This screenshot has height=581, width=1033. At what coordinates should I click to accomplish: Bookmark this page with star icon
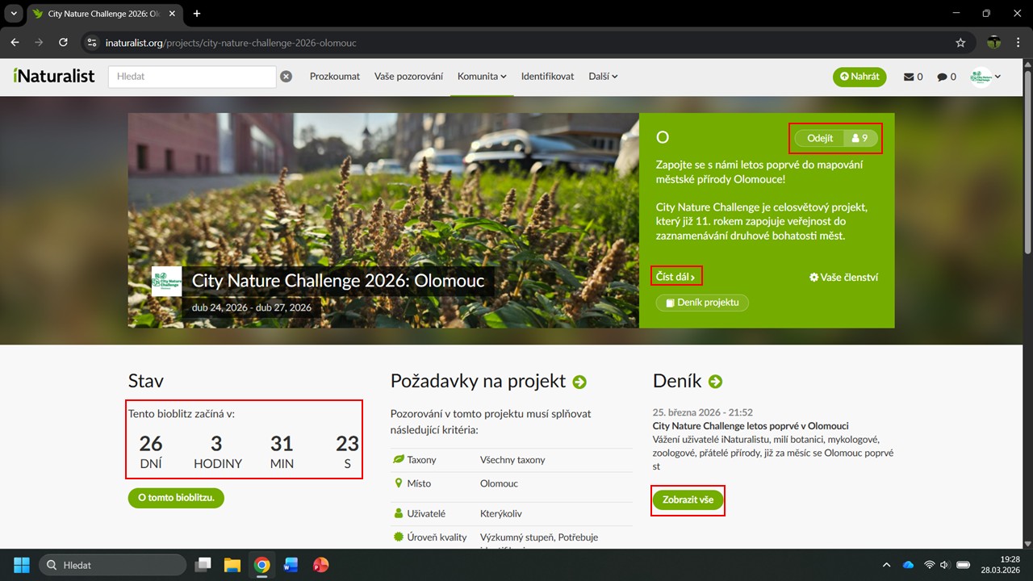click(x=960, y=43)
